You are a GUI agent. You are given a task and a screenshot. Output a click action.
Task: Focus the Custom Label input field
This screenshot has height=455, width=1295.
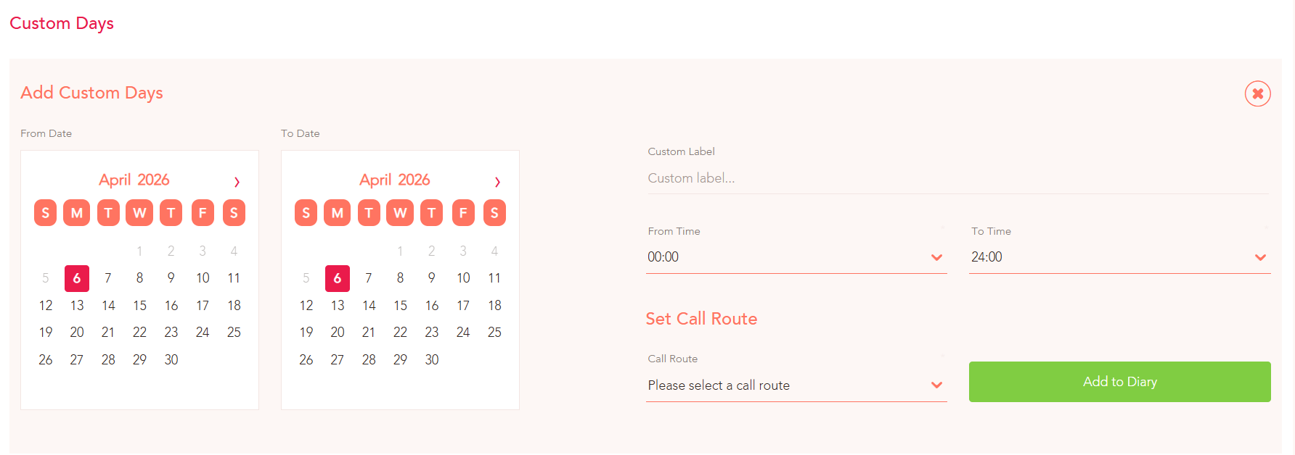957,178
